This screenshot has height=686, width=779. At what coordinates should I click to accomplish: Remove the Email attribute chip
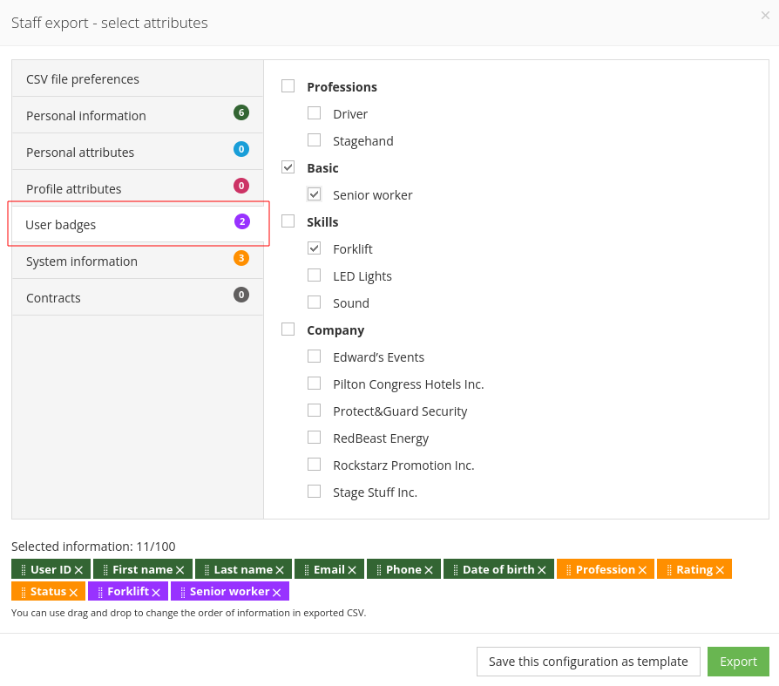(352, 568)
